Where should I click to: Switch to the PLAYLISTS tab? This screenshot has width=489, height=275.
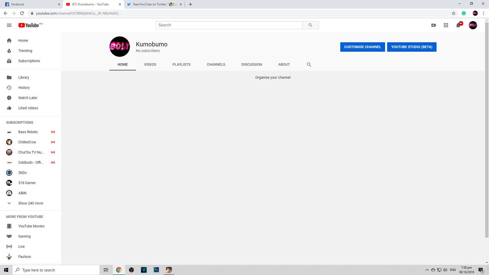click(x=181, y=64)
